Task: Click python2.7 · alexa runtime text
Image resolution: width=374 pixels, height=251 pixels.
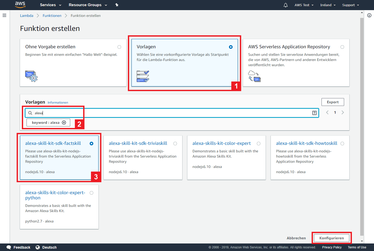Action: (x=40, y=221)
